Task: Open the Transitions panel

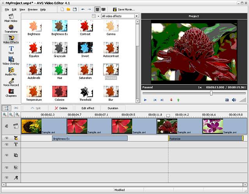Action: (x=11, y=29)
